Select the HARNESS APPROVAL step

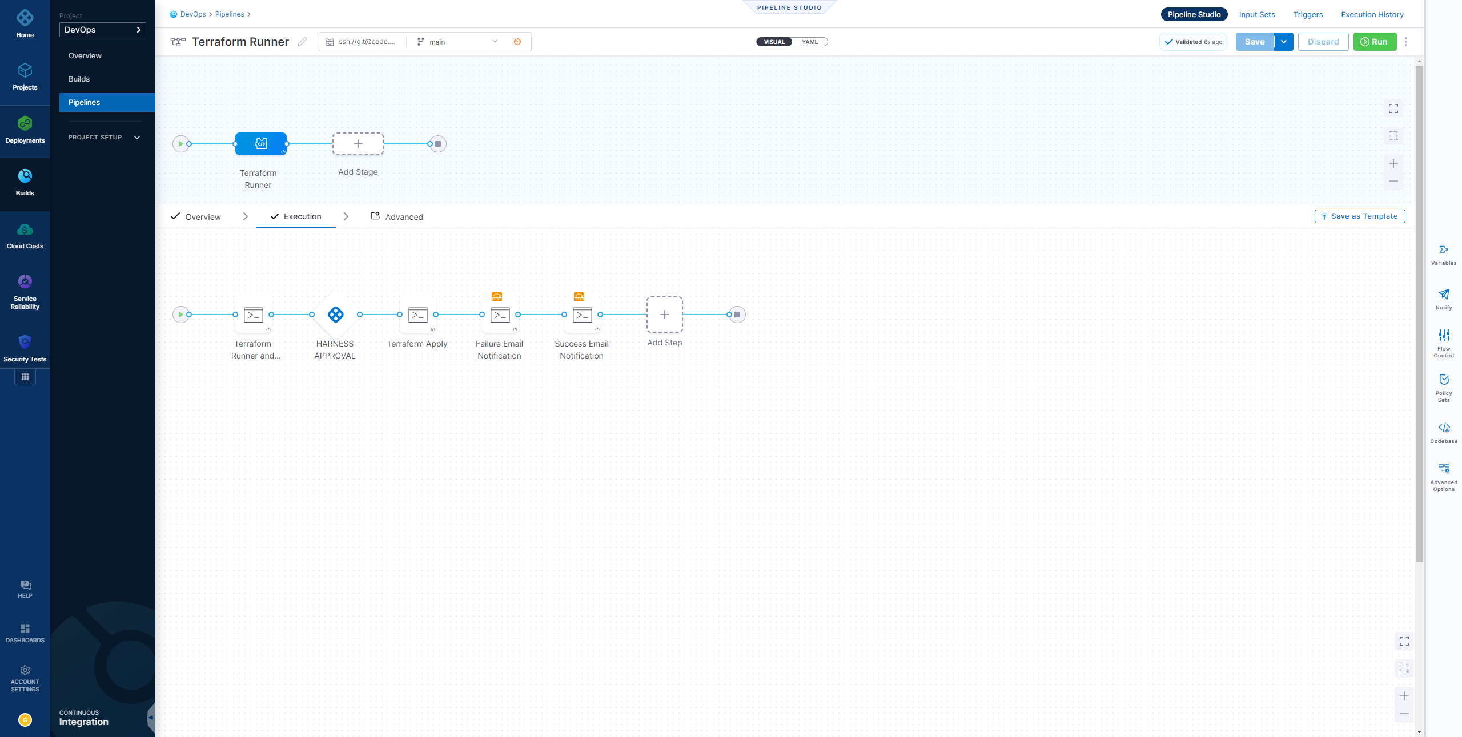click(335, 315)
